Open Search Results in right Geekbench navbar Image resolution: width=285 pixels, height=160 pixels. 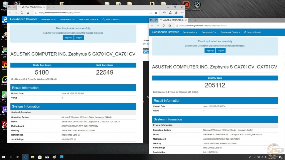click(253, 32)
